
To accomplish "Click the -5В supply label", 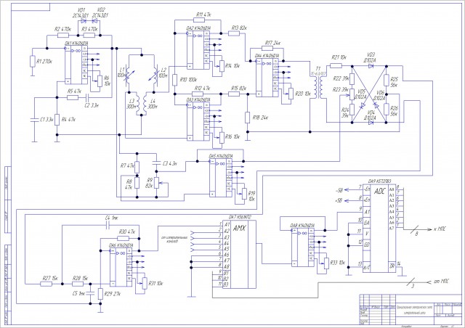I will point(339,190).
